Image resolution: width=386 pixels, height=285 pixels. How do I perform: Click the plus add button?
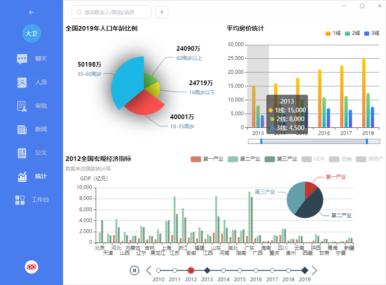click(162, 12)
